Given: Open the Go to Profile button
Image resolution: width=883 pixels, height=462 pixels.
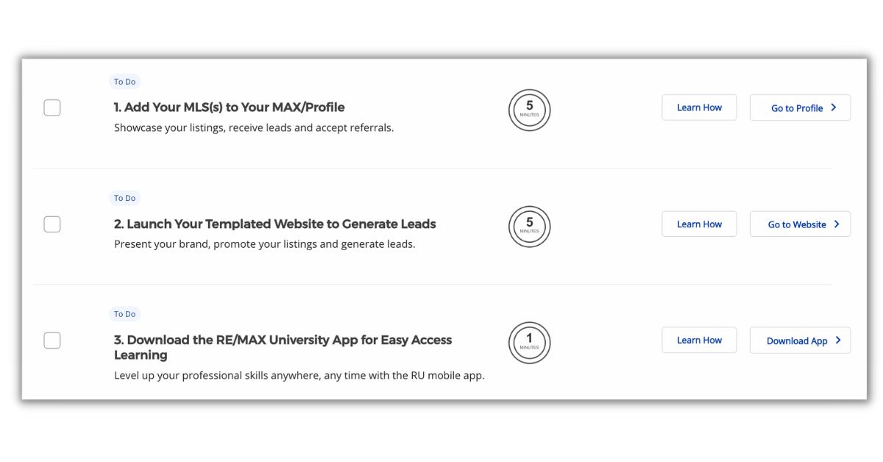Looking at the screenshot, I should (x=799, y=107).
